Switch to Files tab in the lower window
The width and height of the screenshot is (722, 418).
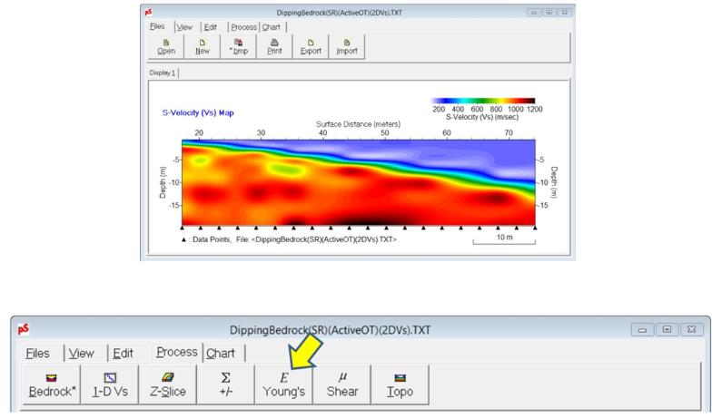click(38, 352)
